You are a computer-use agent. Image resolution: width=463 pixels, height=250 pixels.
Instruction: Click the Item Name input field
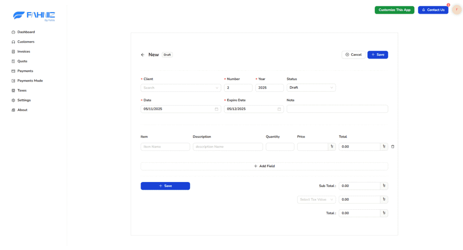click(x=165, y=147)
